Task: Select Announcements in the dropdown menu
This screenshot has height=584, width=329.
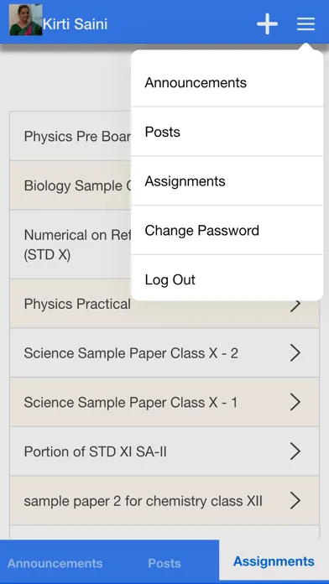Action: [227, 82]
